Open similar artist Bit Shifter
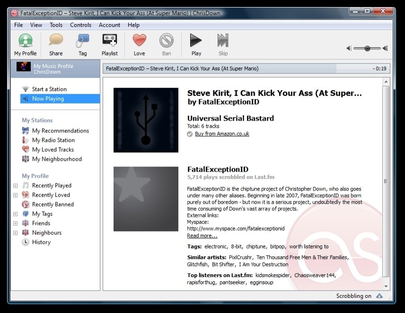 click(x=223, y=264)
